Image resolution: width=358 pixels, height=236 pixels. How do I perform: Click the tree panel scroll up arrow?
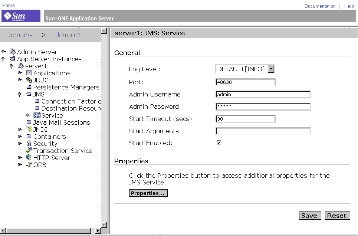click(104, 31)
